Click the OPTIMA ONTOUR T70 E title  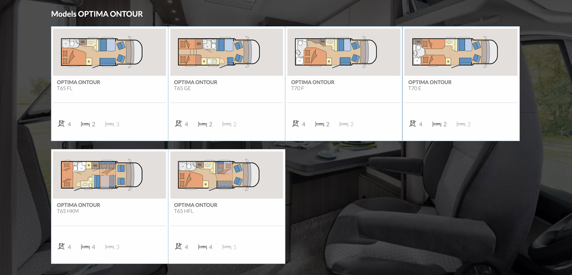[x=430, y=85]
